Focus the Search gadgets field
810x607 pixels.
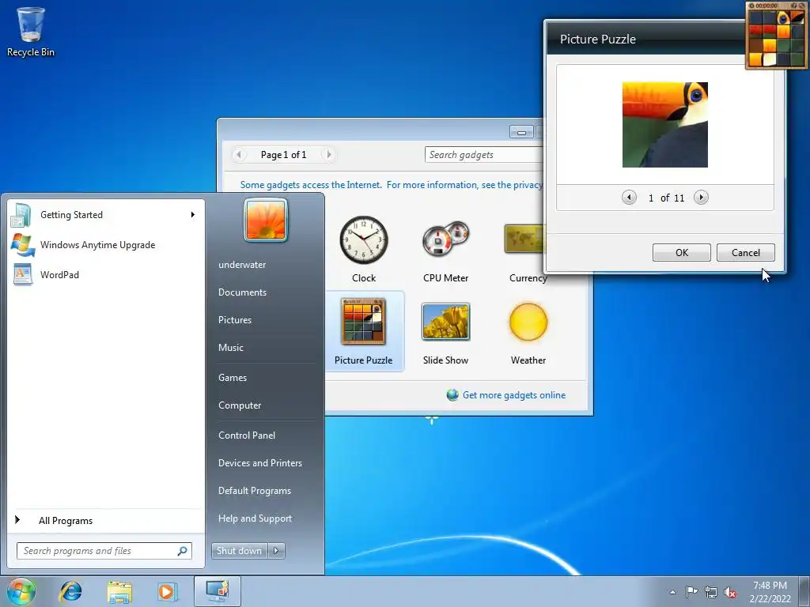point(484,155)
